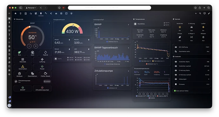Image resolution: width=219 pixels, height=117 pixels.
Task: Toggle Leistung 429,9 W legend series
Action: click(x=112, y=42)
